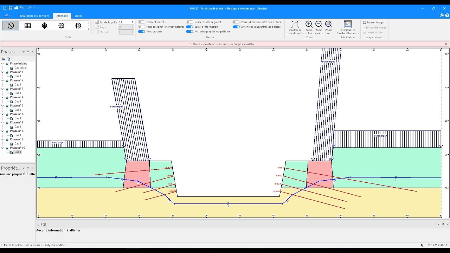Select the Affichage ribbon tab
Image resolution: width=450 pixels, height=253 pixels.
(x=62, y=16)
